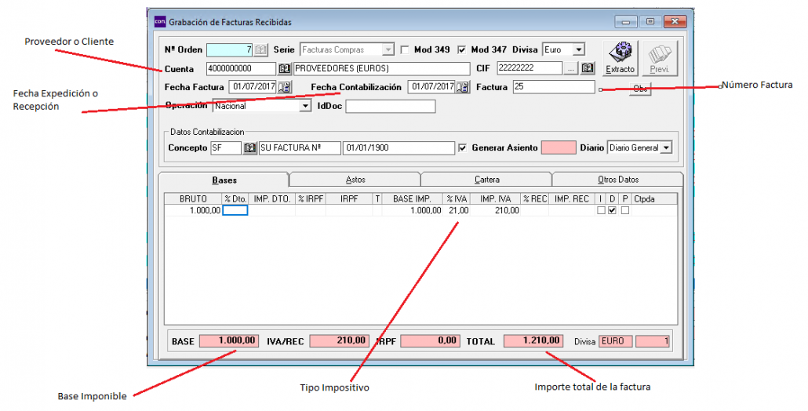Click the Previ. preview button
This screenshot has width=808, height=411.
click(660, 58)
